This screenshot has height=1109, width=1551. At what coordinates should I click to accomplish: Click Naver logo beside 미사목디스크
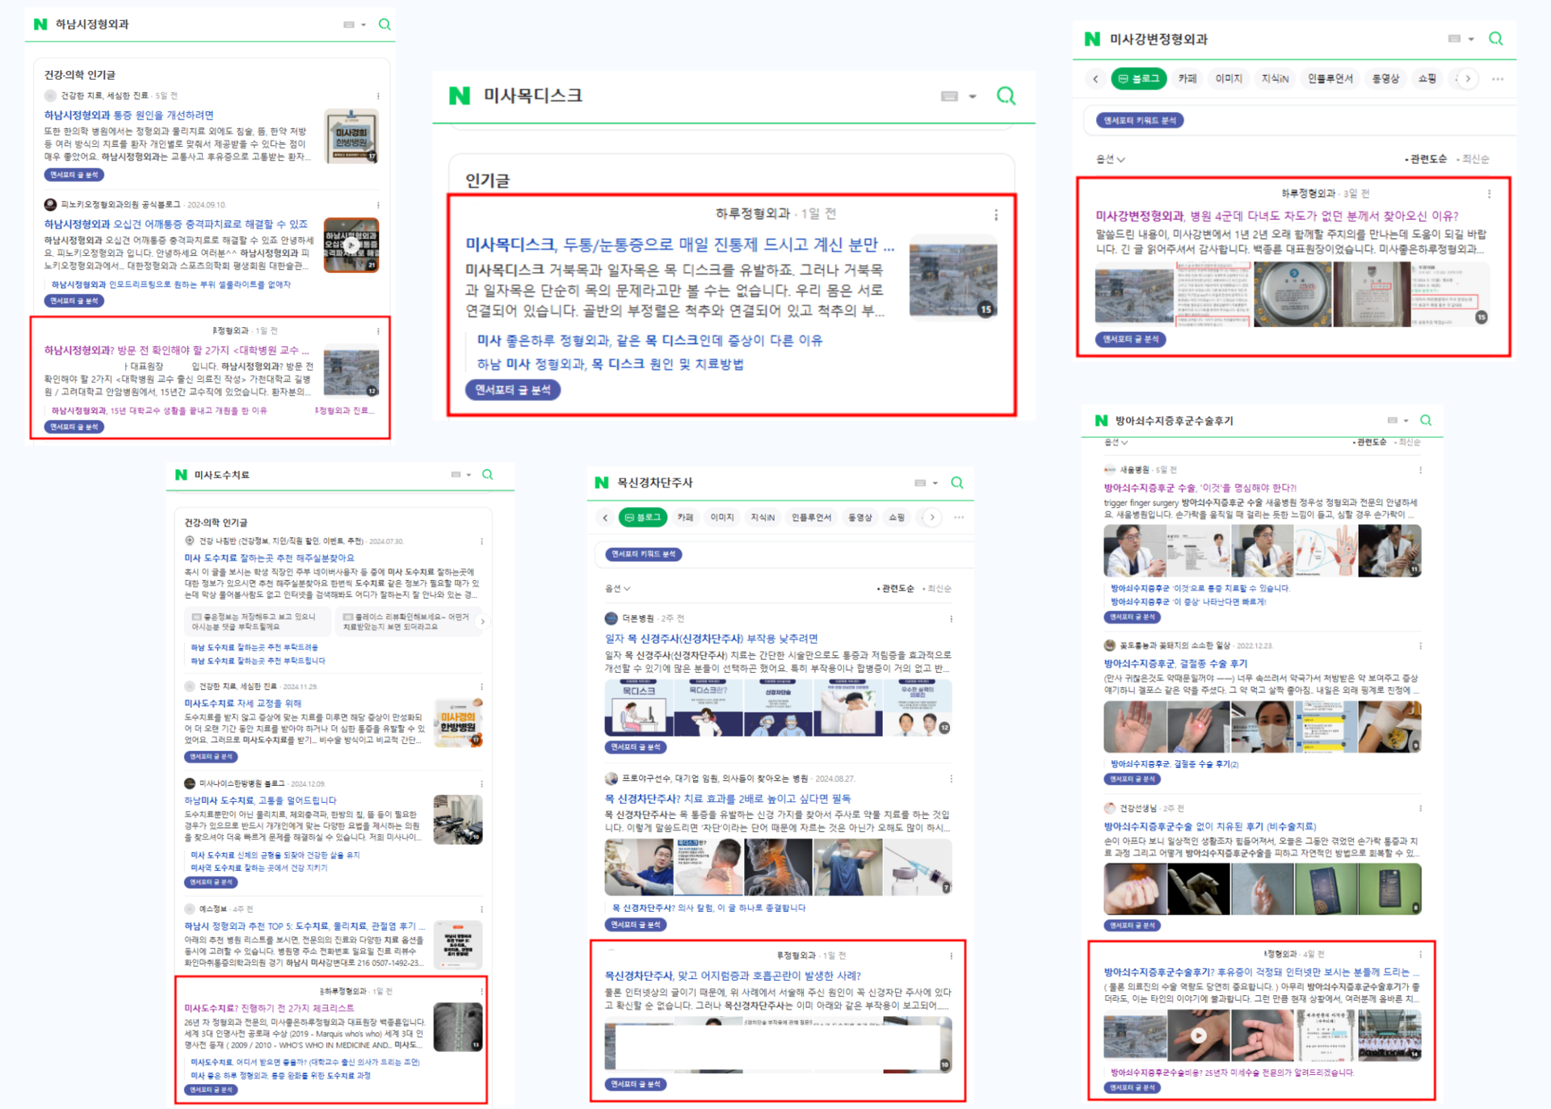pyautogui.click(x=459, y=95)
